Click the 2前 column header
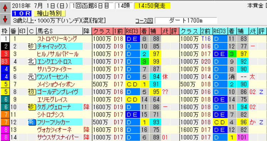 tap(206, 31)
